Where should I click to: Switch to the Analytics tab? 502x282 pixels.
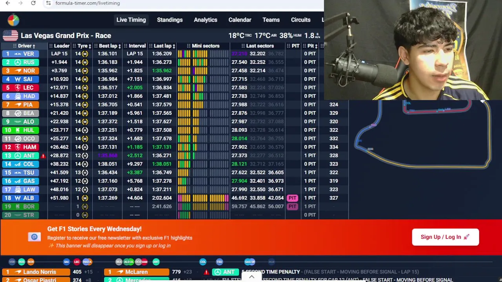point(206,20)
